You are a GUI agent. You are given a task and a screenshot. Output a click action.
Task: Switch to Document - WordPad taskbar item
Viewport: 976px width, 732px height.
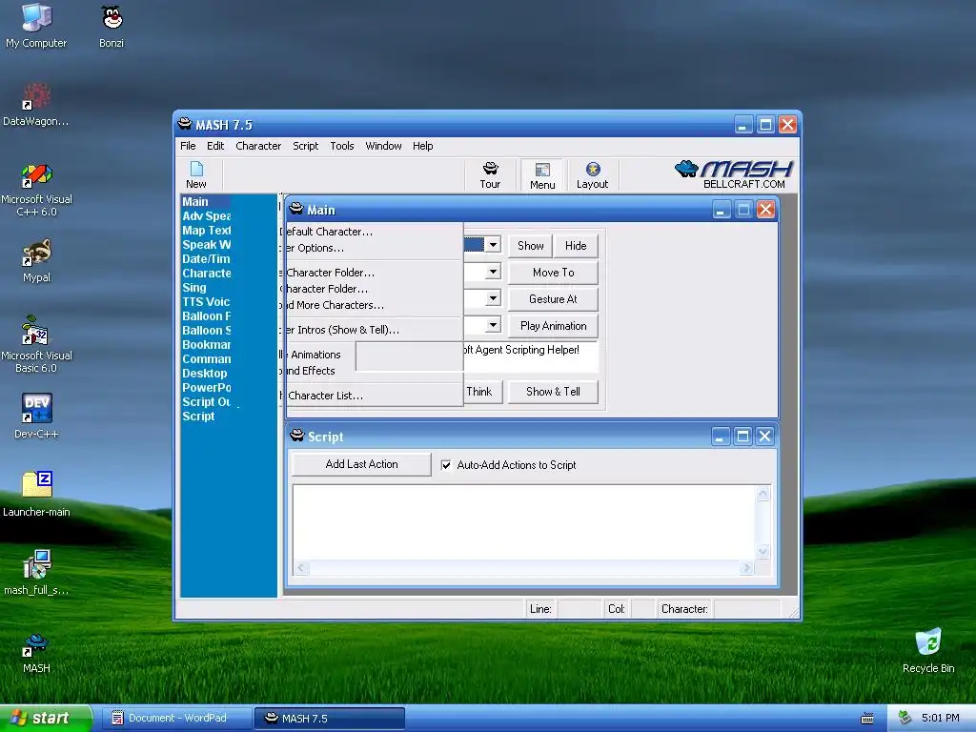[175, 719]
